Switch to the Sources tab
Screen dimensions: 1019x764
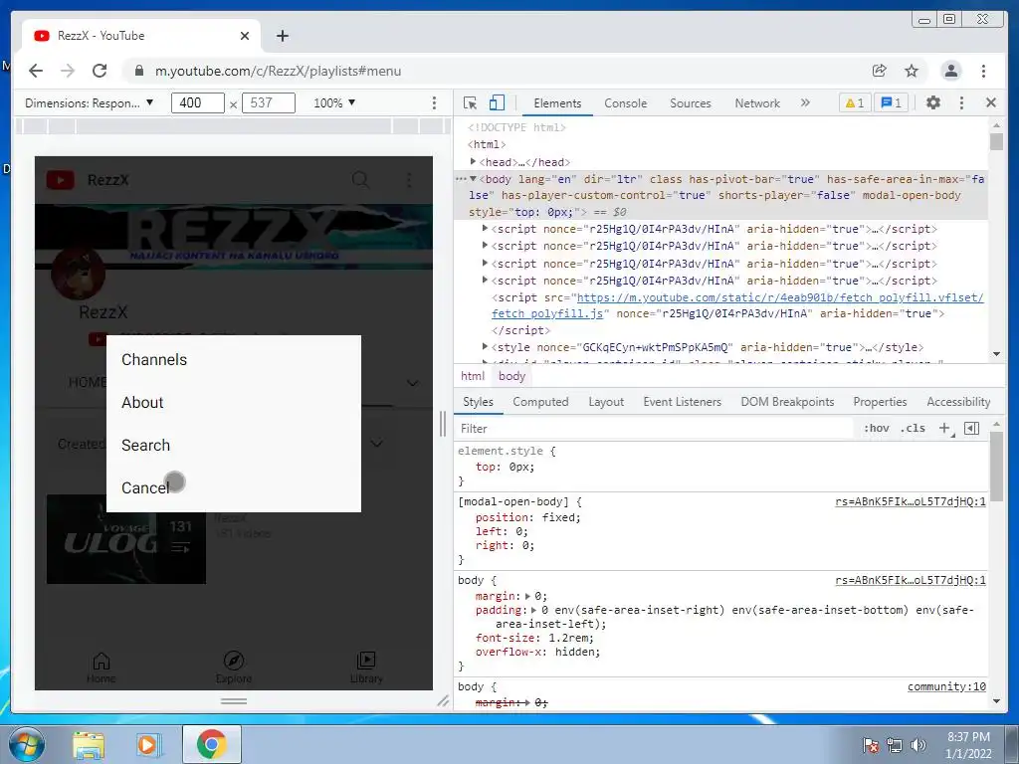click(x=691, y=103)
